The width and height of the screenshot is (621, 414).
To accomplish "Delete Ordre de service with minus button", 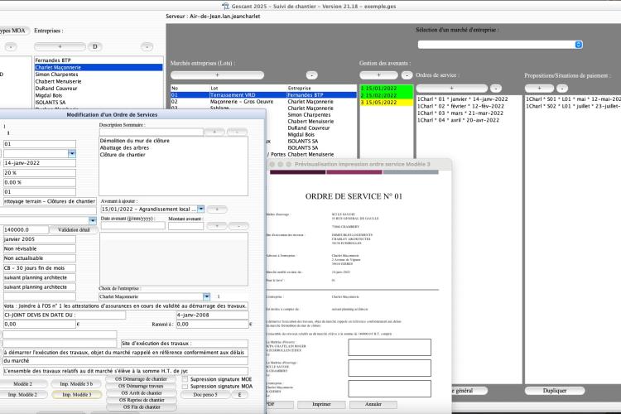I will click(496, 89).
